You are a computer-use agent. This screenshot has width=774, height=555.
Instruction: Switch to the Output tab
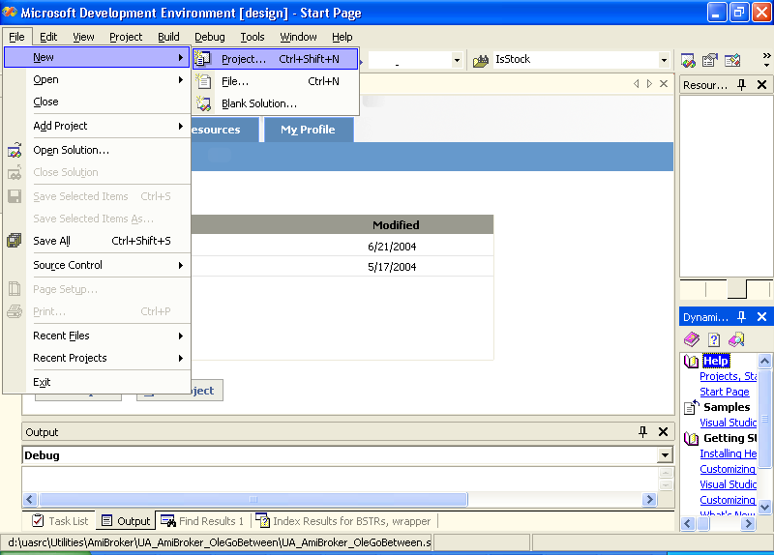pyautogui.click(x=126, y=521)
